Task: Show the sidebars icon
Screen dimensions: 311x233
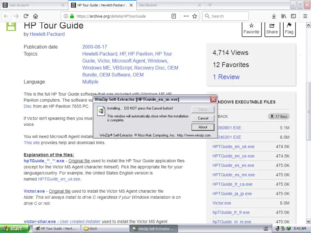Action: tap(293, 16)
